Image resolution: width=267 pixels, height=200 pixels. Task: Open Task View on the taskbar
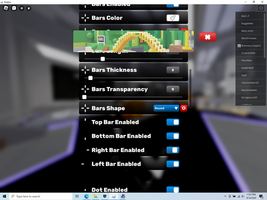[77, 196]
